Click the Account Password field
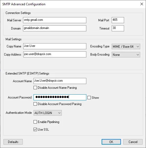This screenshot has width=146, height=148. (x=60, y=97)
